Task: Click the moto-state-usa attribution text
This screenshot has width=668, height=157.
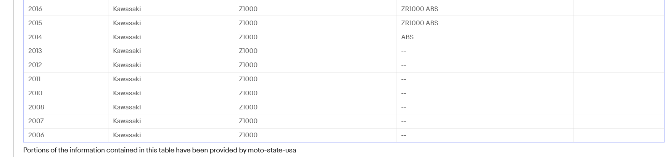Action: 272,150
